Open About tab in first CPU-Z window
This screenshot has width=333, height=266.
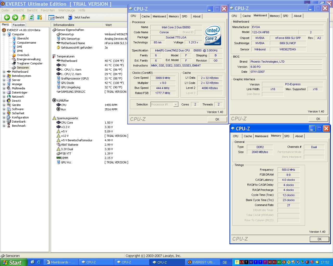[x=197, y=16]
